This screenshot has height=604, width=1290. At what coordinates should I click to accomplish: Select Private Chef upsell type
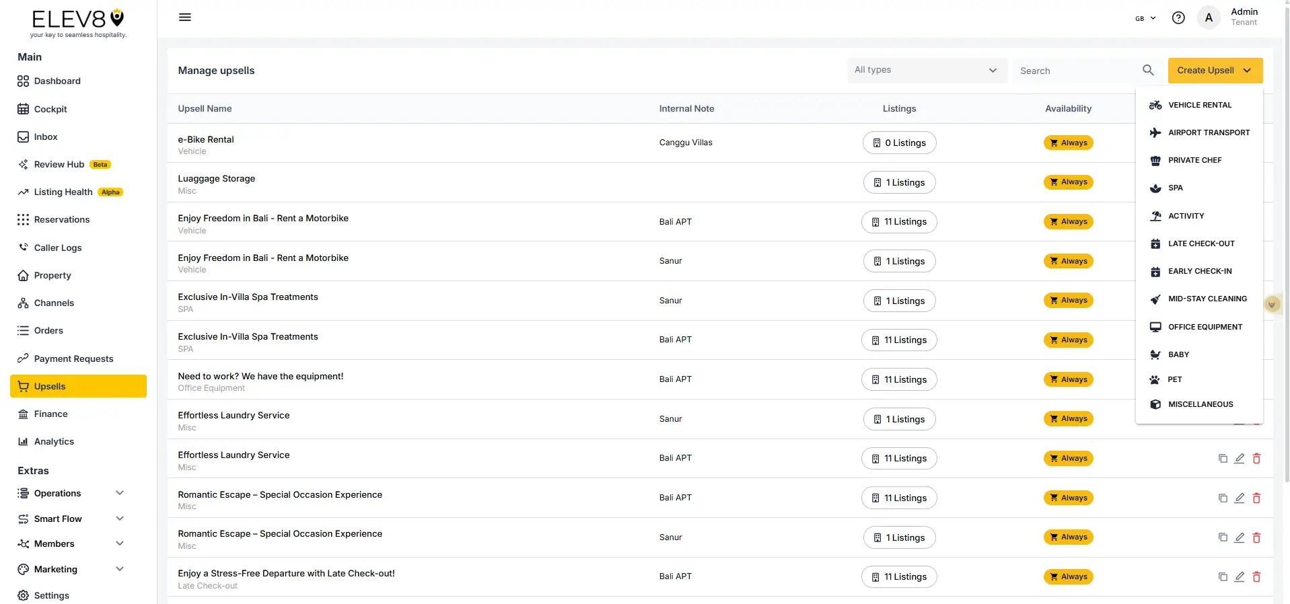[1199, 160]
